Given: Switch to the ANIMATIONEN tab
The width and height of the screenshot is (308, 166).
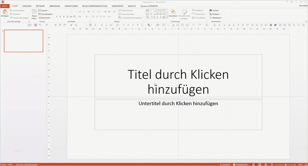Looking at the screenshot, I should pyautogui.click(x=71, y=6).
